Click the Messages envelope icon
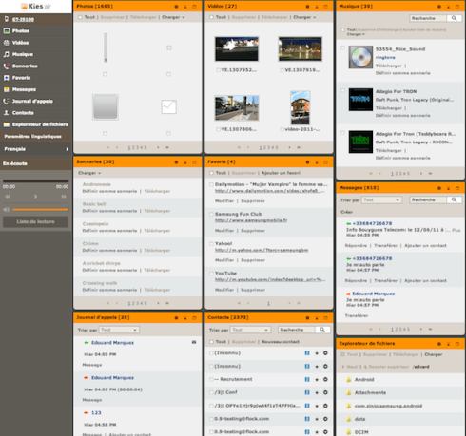 click(7, 89)
